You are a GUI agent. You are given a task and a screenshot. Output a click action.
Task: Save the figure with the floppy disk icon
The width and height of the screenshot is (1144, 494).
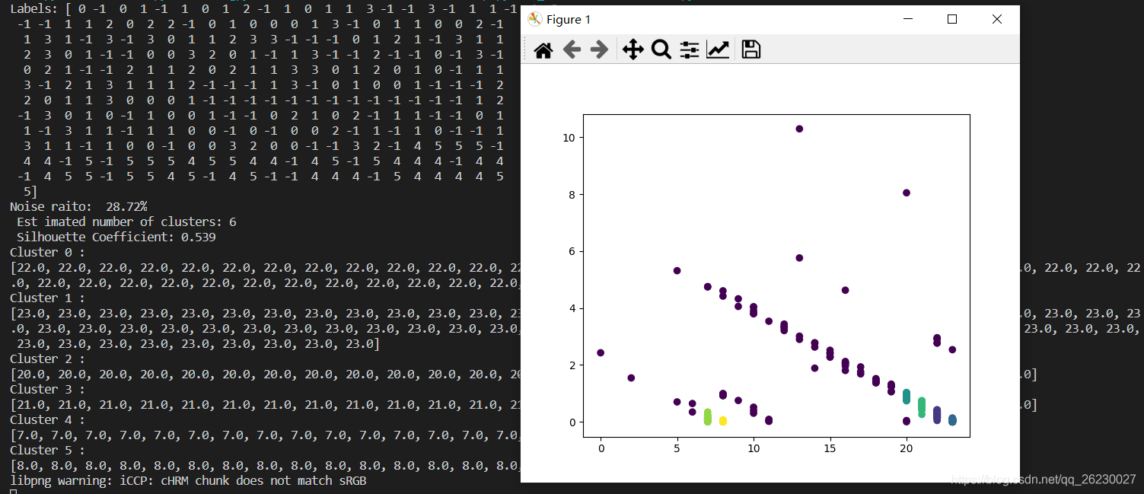point(750,50)
